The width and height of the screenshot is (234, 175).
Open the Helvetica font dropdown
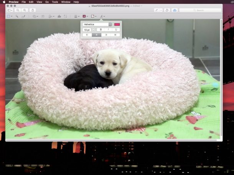point(97,24)
